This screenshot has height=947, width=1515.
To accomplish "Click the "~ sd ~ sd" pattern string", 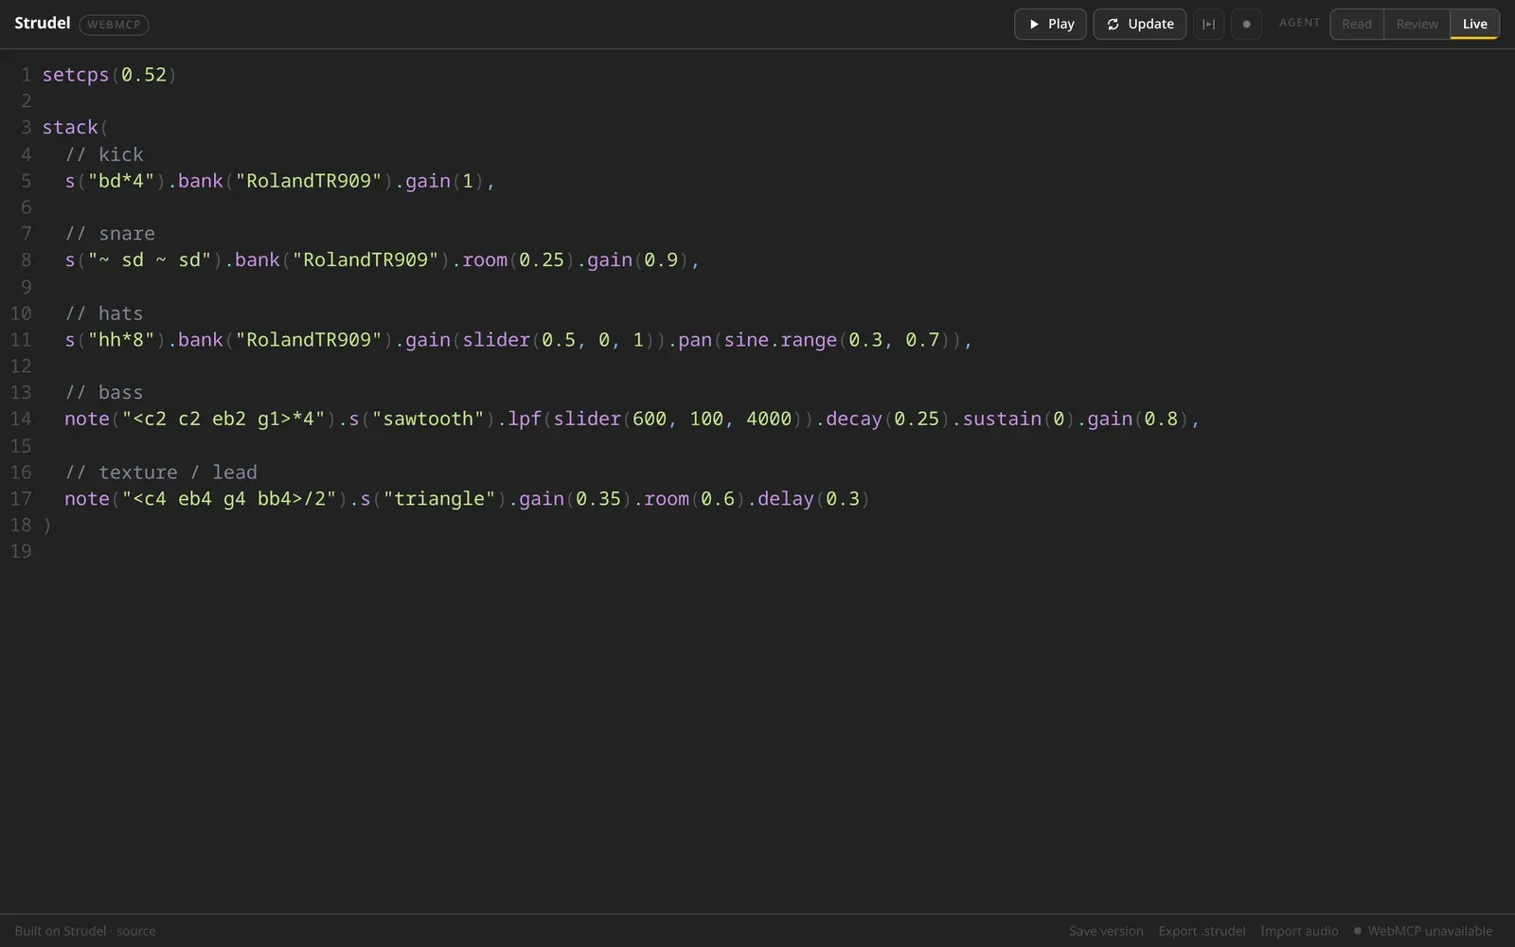I will tap(150, 260).
